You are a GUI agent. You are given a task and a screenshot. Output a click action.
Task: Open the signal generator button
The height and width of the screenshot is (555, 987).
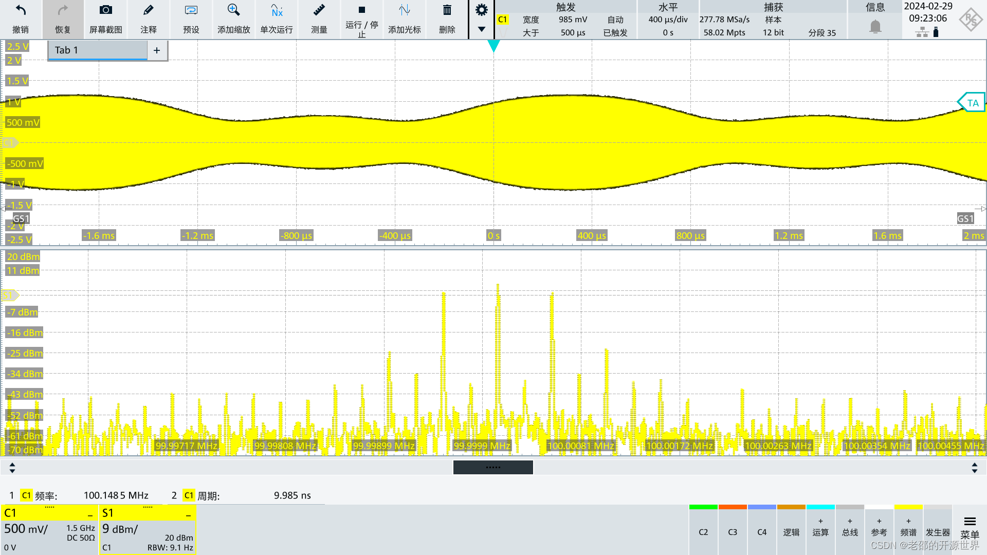click(938, 532)
